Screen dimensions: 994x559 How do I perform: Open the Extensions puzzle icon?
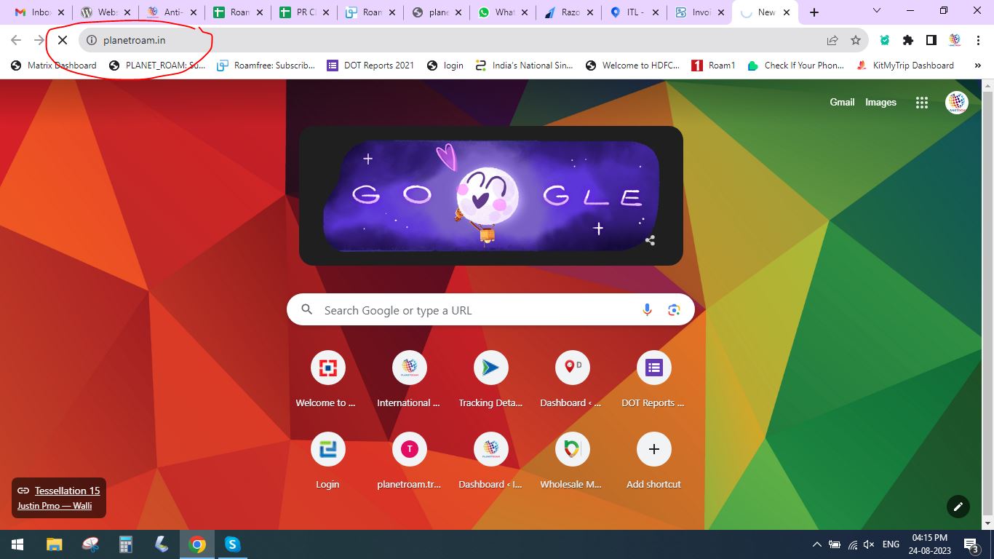[x=908, y=40]
